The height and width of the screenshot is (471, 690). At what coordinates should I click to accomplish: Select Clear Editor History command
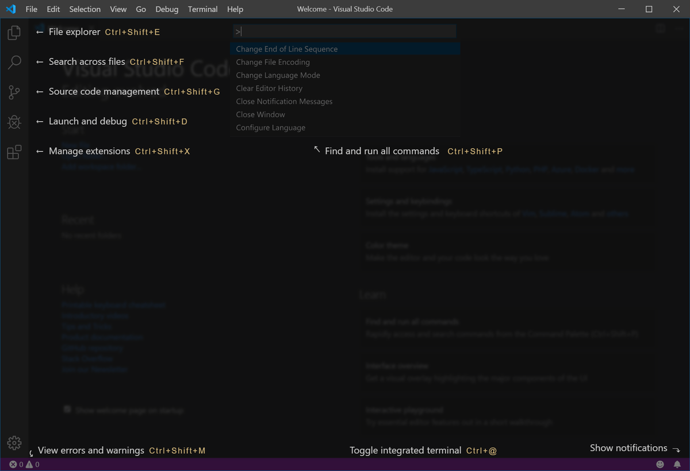coord(345,89)
